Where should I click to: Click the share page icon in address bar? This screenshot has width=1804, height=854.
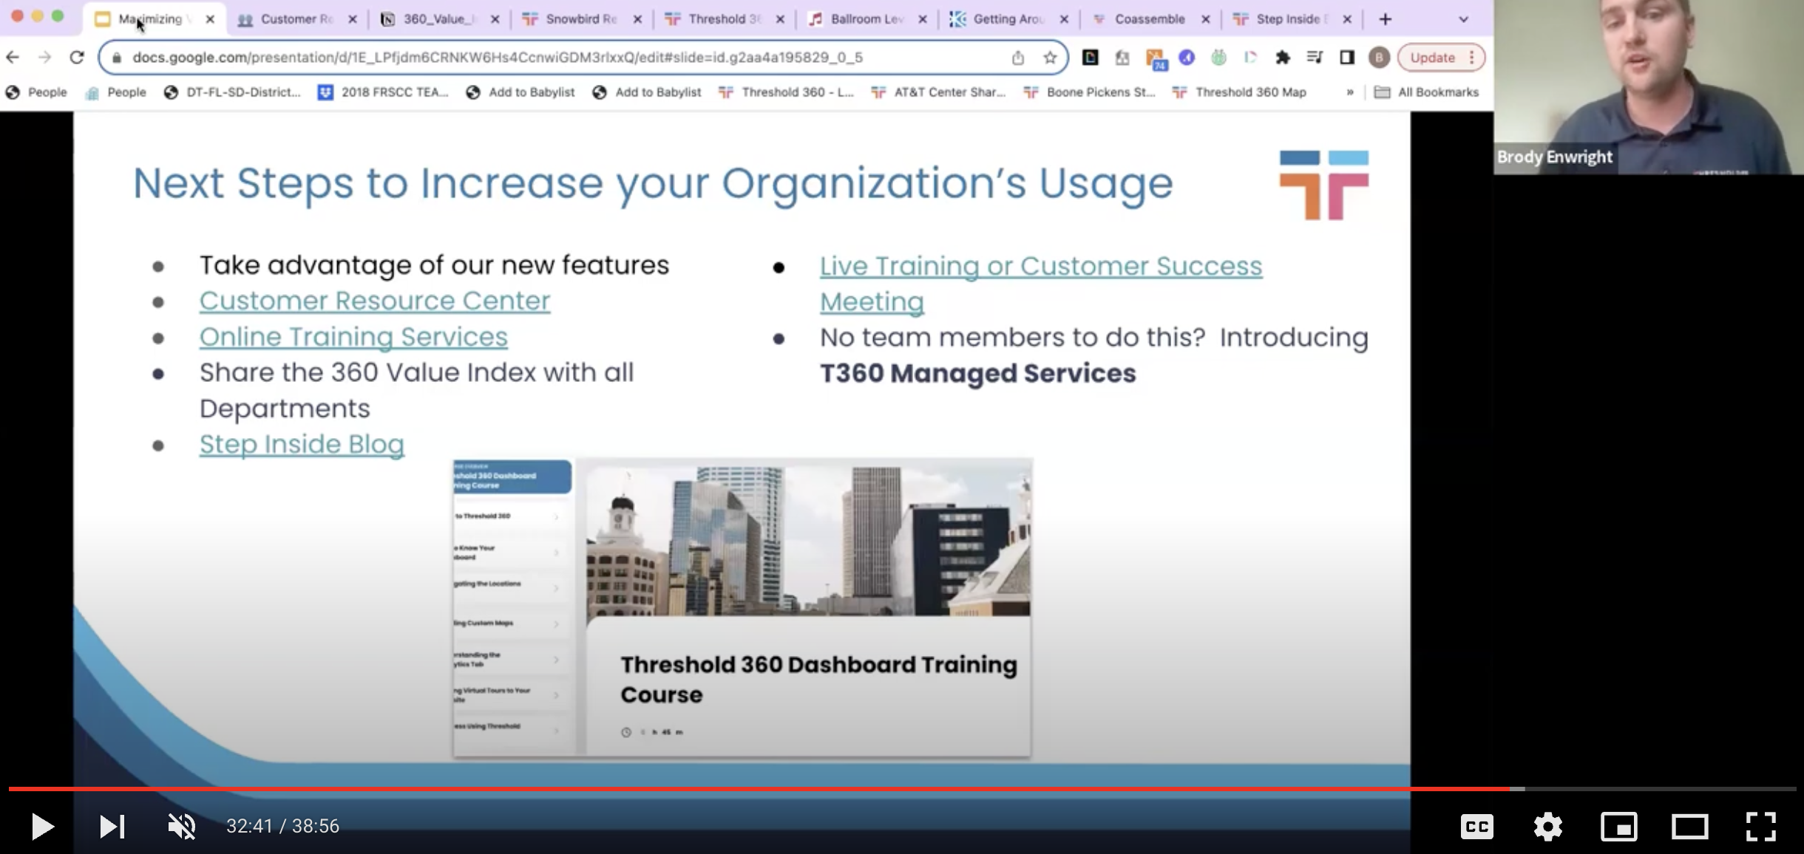coord(1018,58)
